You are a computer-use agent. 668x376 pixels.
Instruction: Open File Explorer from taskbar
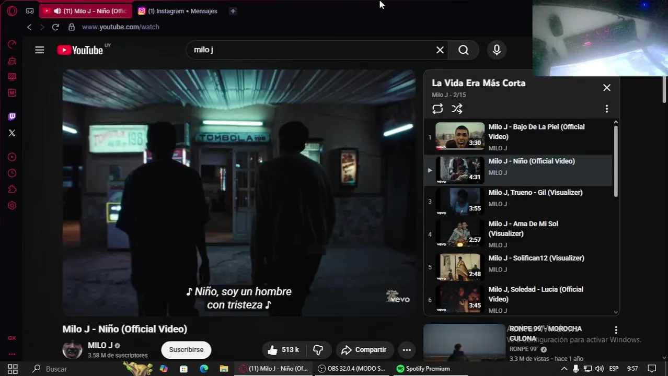224,369
